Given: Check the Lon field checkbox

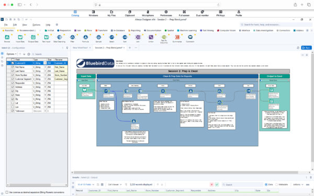Looking at the screenshot, I should tap(13, 107).
